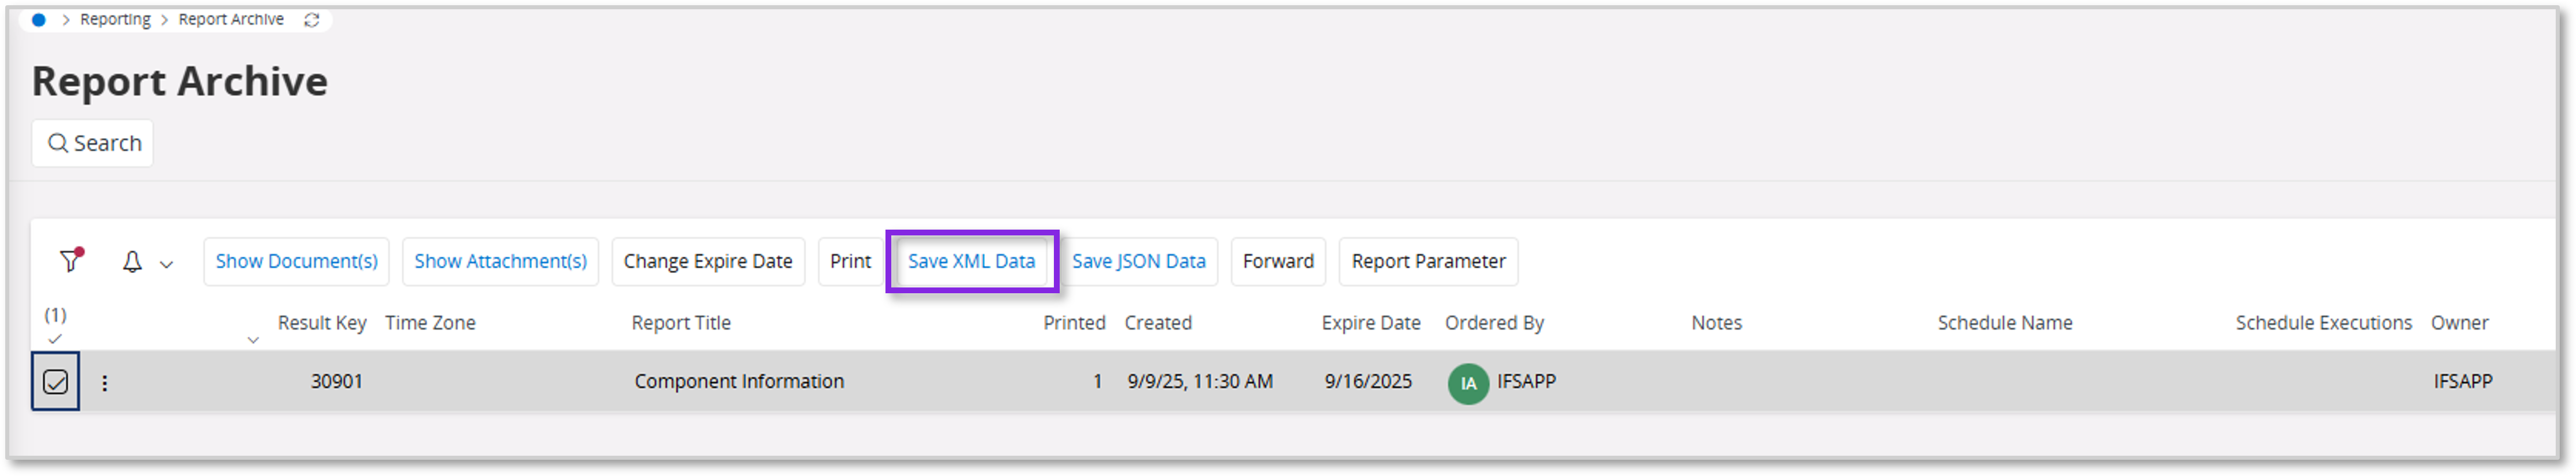Click the Search button
Viewport: 2576px width, 476px height.
click(93, 143)
